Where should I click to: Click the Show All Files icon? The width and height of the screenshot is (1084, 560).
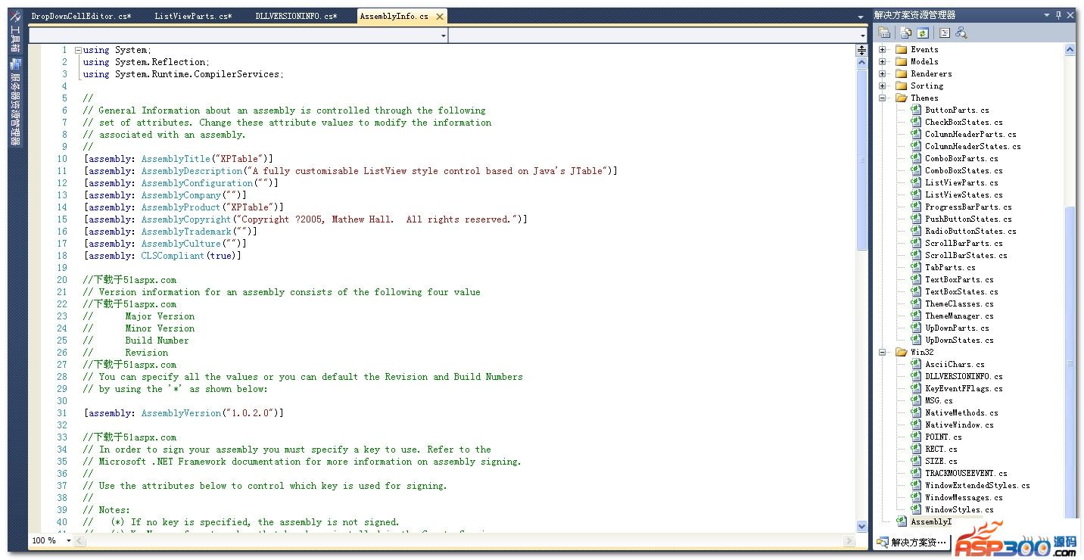[905, 33]
